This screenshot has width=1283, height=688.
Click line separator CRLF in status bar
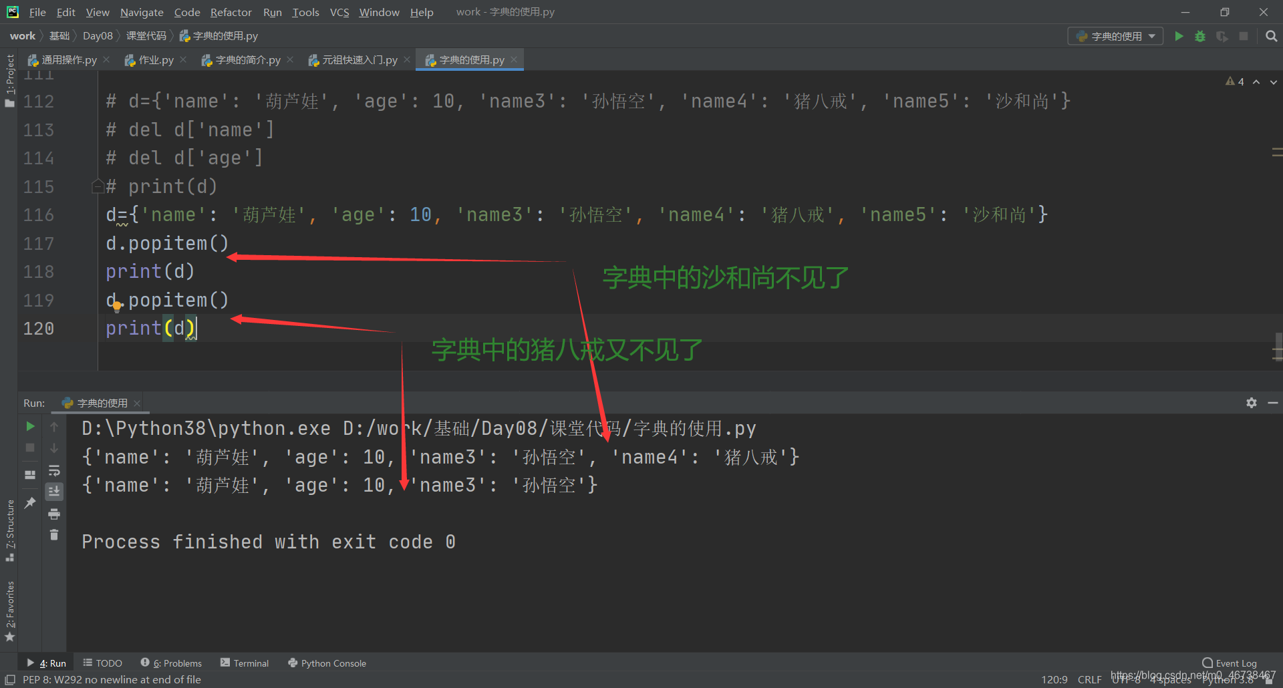point(1089,680)
